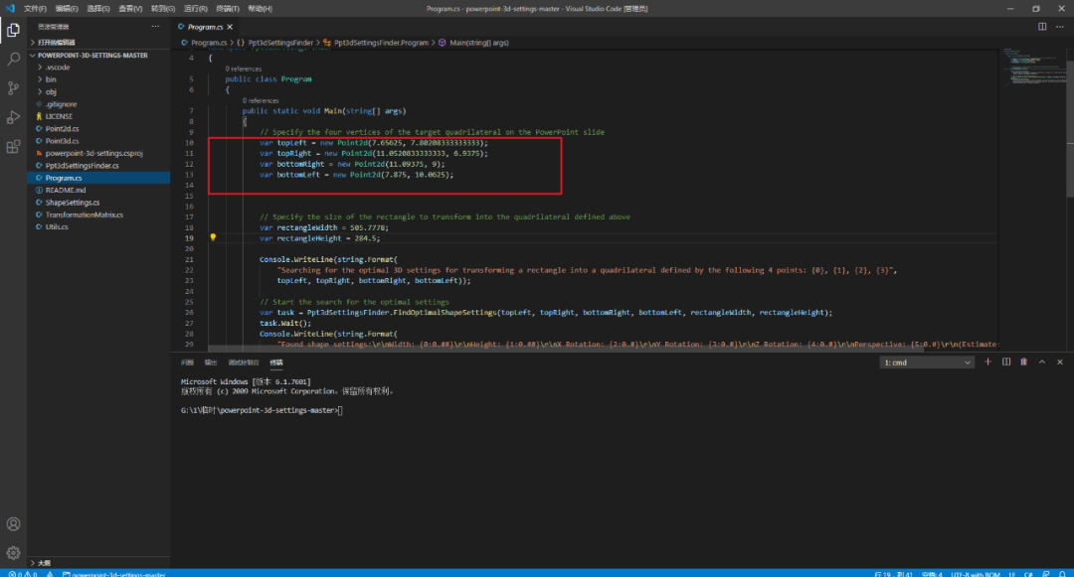Close the Program.cs editor tab
The width and height of the screenshot is (1074, 577).
point(230,27)
